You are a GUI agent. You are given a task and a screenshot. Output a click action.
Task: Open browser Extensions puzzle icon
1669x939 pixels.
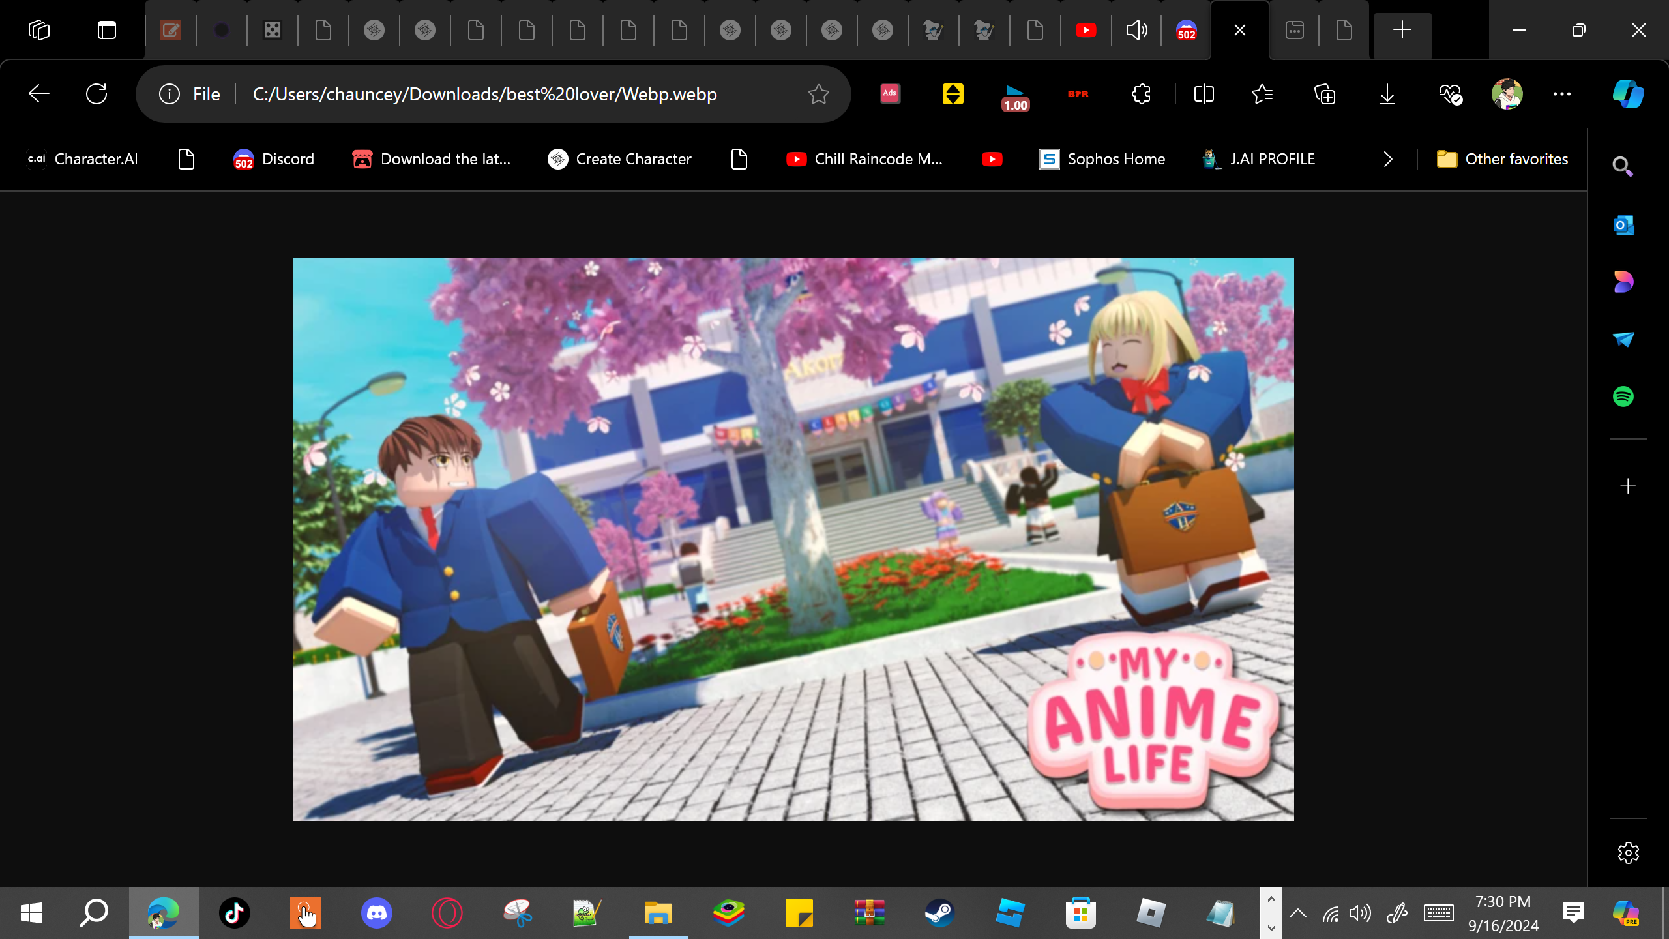pyautogui.click(x=1141, y=94)
